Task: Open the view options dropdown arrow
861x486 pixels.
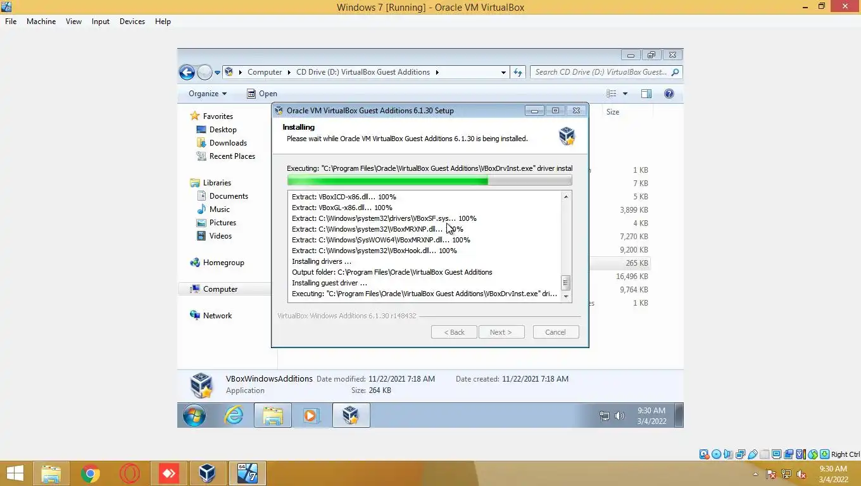Action: [625, 94]
